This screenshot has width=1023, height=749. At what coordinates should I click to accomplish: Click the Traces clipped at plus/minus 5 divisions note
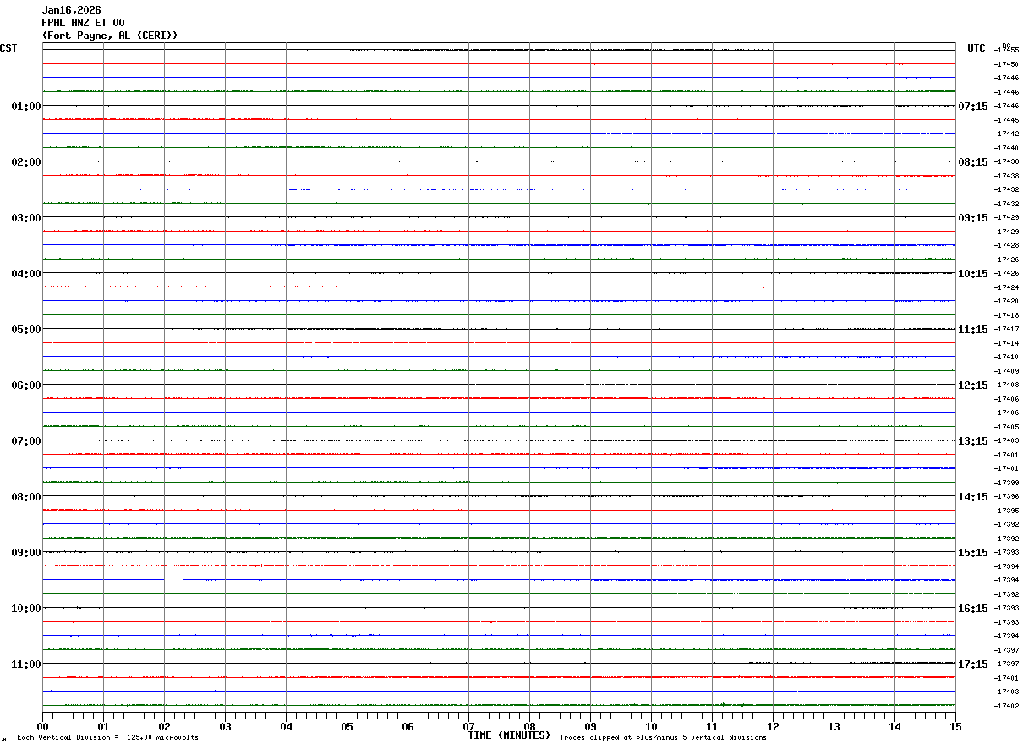tap(663, 737)
